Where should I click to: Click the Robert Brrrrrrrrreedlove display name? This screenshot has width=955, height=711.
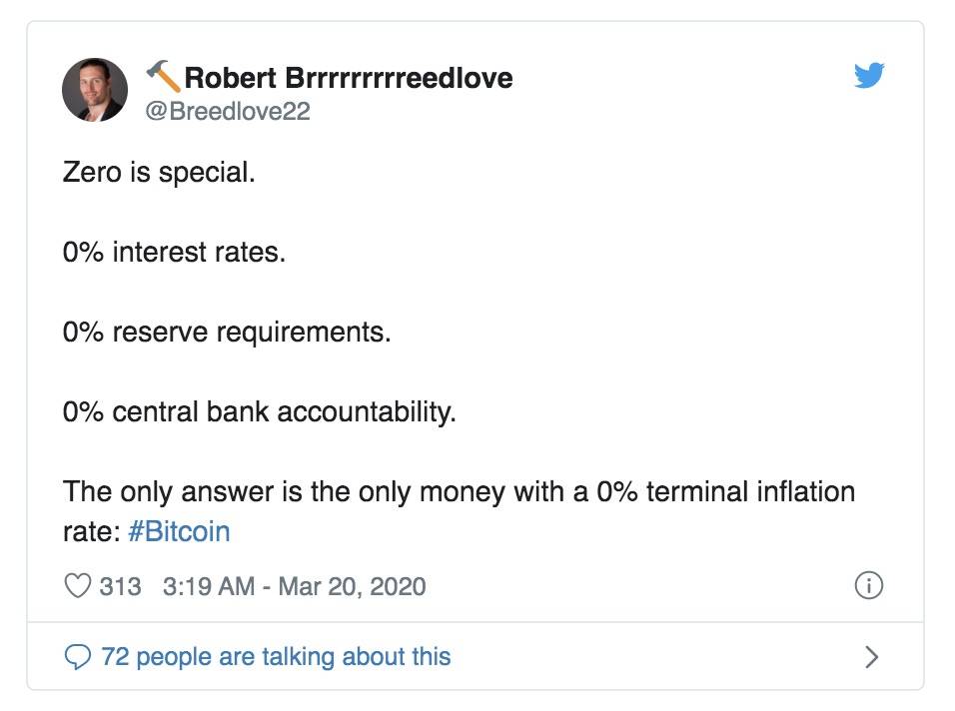click(349, 78)
